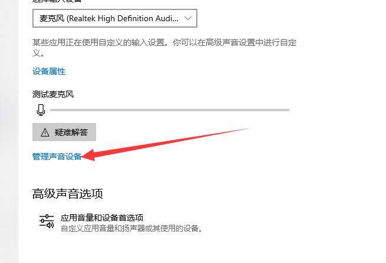
Task: Click the microphone icon under 测试麦克风
Action: click(x=41, y=110)
